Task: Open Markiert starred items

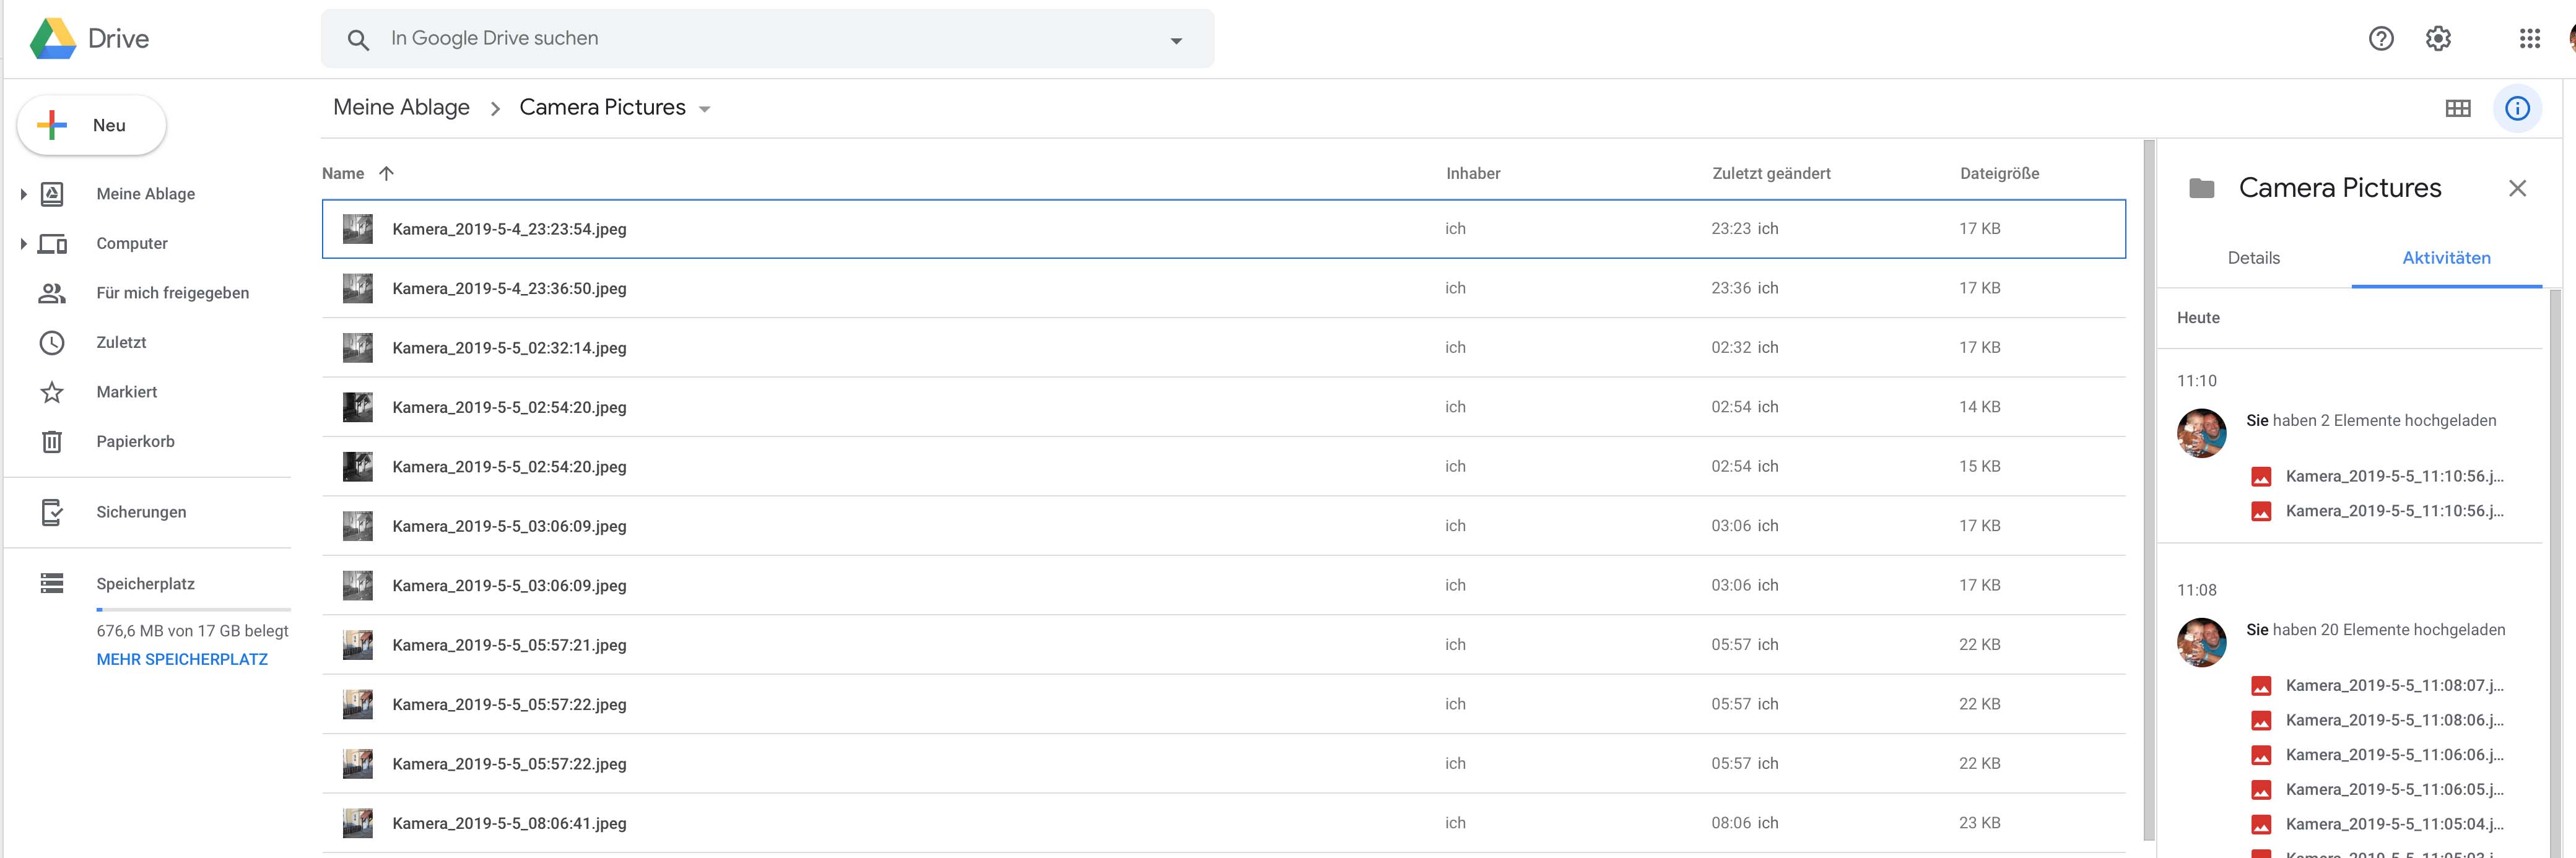Action: 126,392
